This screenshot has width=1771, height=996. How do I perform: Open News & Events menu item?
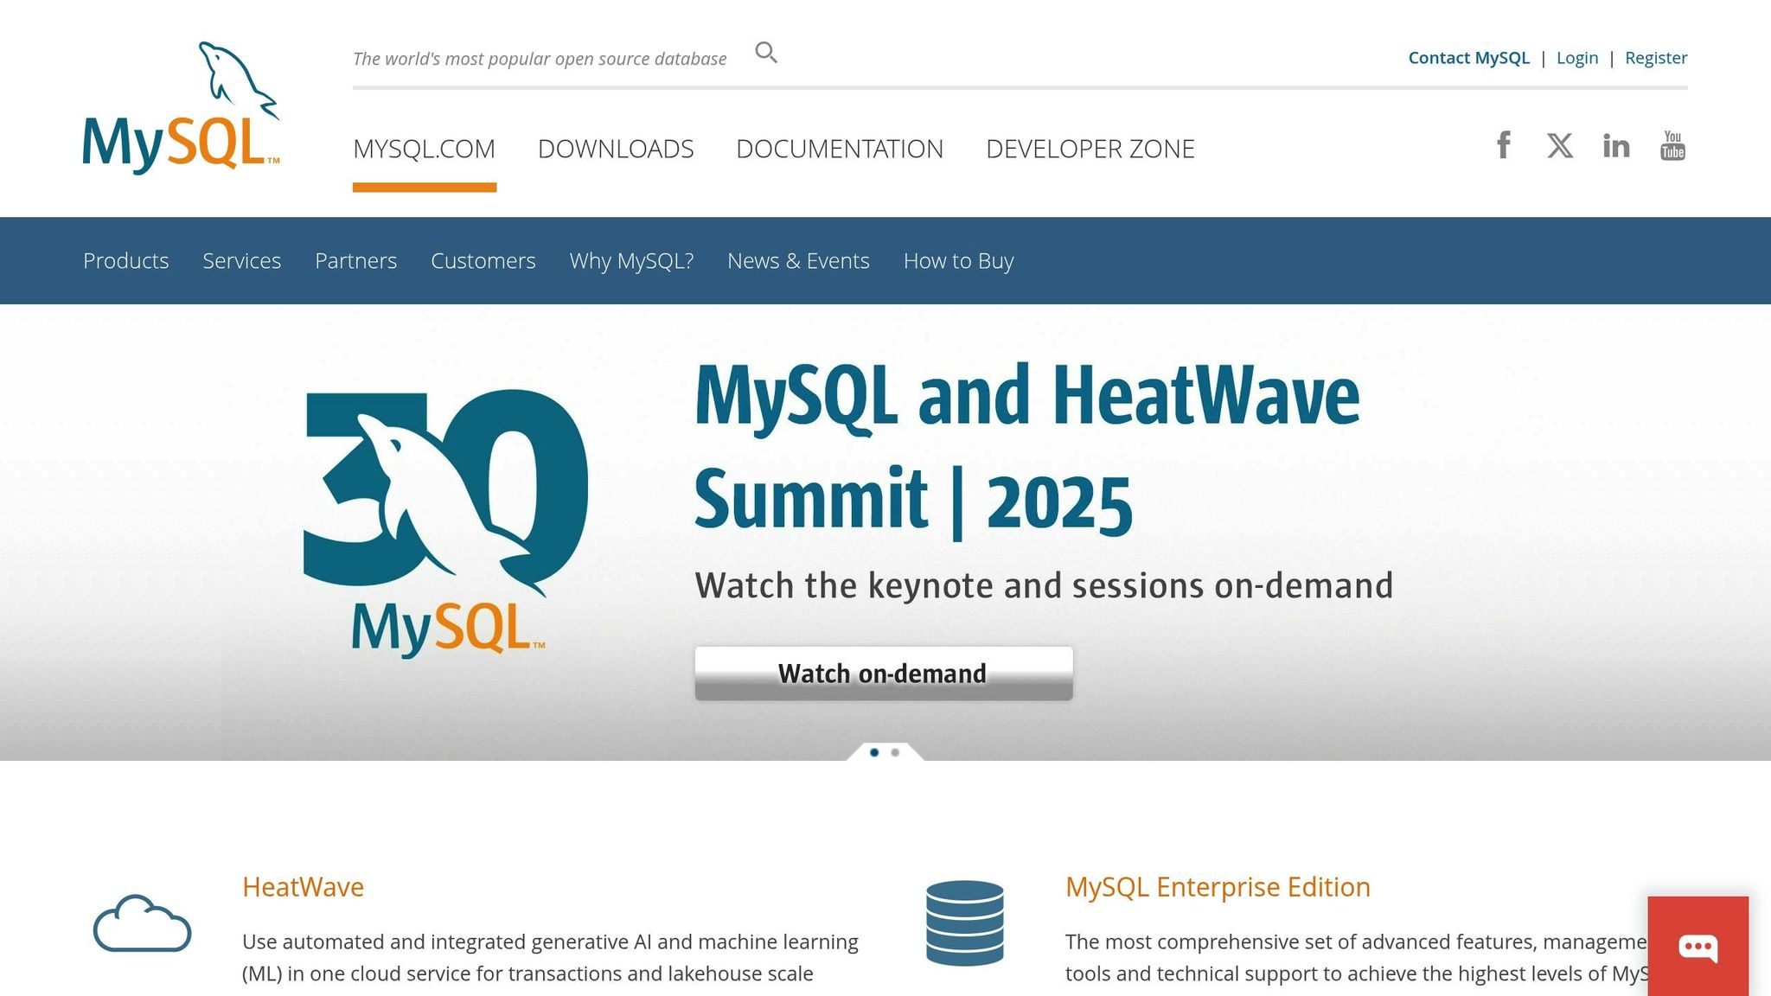pos(798,261)
